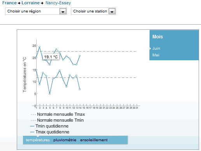This screenshot has width=201, height=151.
Task: Click the last Tmin data point on day 14
Action: pyautogui.click(x=80, y=89)
